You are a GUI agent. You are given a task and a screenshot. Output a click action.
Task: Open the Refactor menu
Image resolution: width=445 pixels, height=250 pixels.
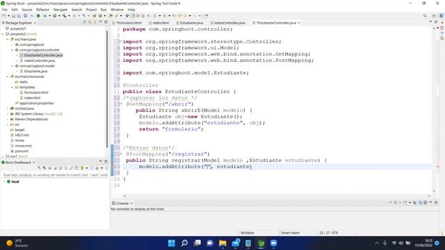point(42,10)
